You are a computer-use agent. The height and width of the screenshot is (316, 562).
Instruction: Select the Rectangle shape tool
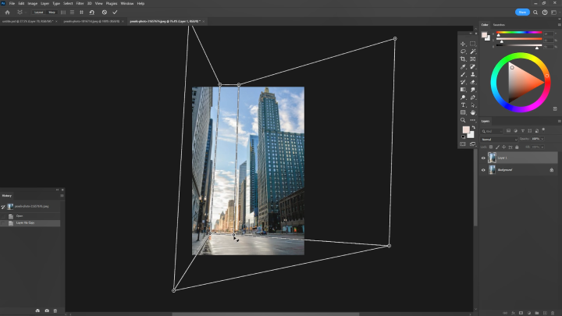pyautogui.click(x=463, y=112)
